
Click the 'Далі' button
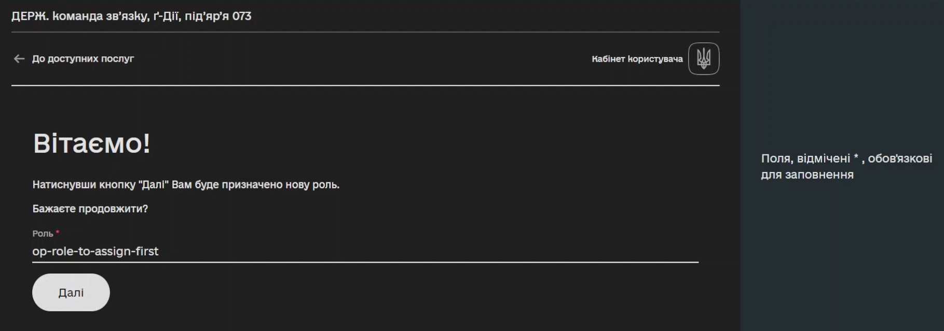pos(71,292)
